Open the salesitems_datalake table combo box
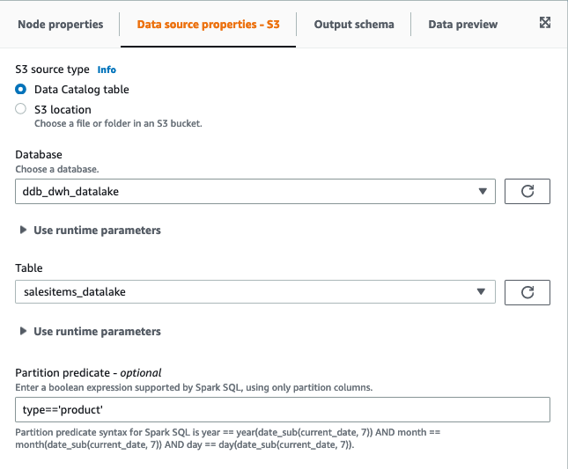Viewport: 568px width, 469px height. 247,292
